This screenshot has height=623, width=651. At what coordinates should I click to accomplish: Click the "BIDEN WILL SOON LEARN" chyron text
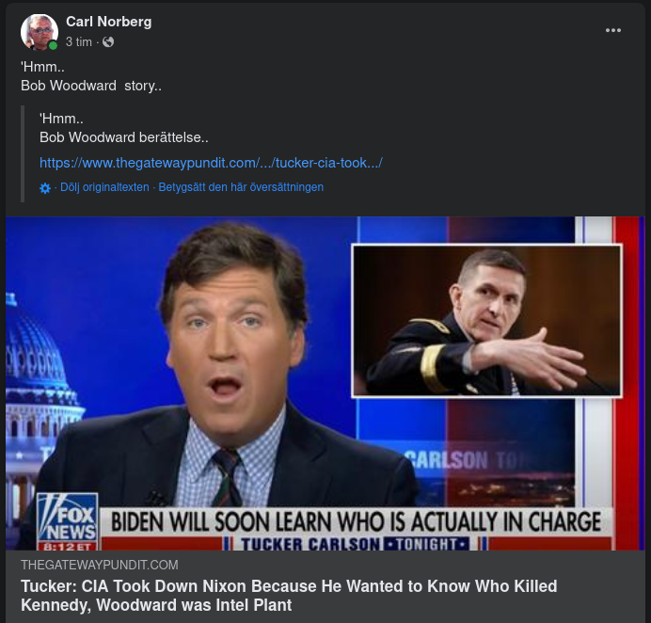pyautogui.click(x=356, y=521)
